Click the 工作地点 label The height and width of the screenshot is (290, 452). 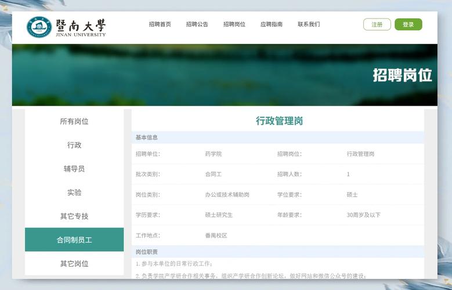(x=148, y=235)
